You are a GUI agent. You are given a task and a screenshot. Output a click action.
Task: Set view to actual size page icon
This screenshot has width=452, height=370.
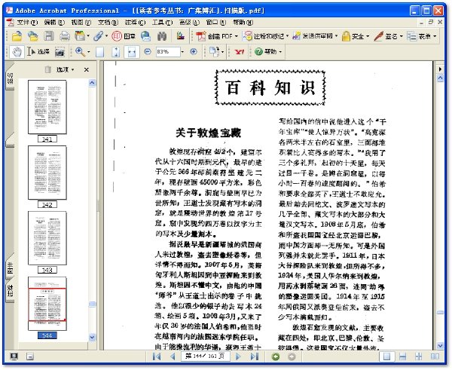pos(99,52)
